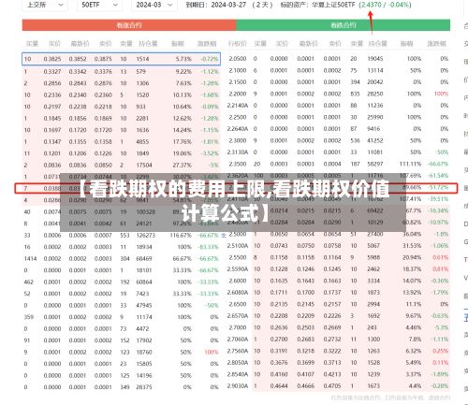Click strike price 2.5100A
This screenshot has height=405, width=468.
tap(238, 246)
